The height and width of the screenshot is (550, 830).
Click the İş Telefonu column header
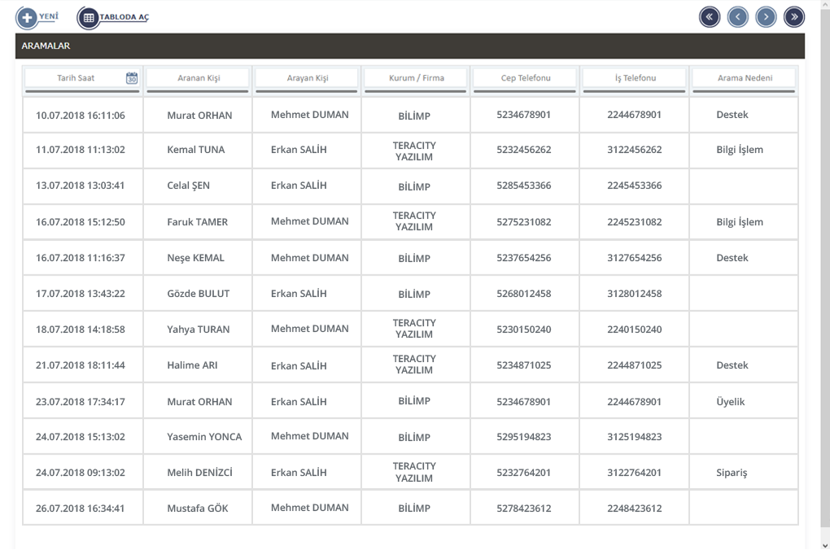point(635,78)
